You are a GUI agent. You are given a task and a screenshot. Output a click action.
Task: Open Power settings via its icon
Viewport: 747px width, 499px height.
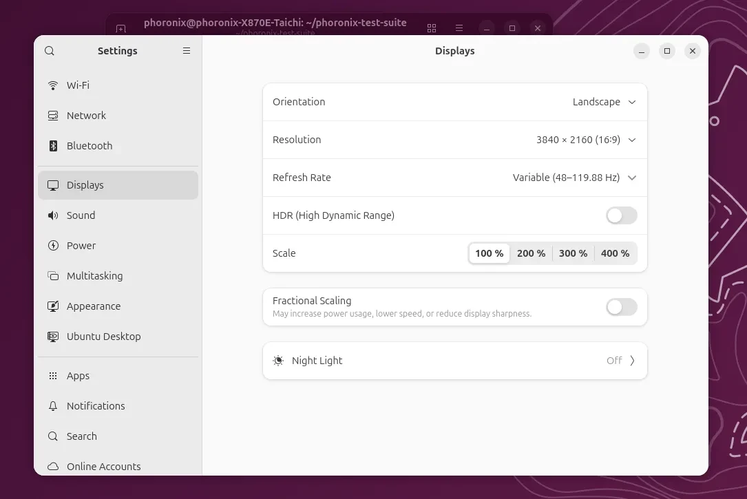tap(53, 246)
